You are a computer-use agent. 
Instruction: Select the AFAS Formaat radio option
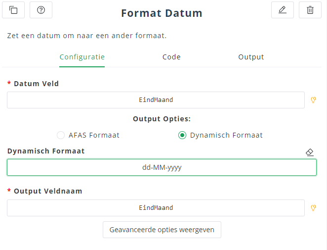(61, 135)
